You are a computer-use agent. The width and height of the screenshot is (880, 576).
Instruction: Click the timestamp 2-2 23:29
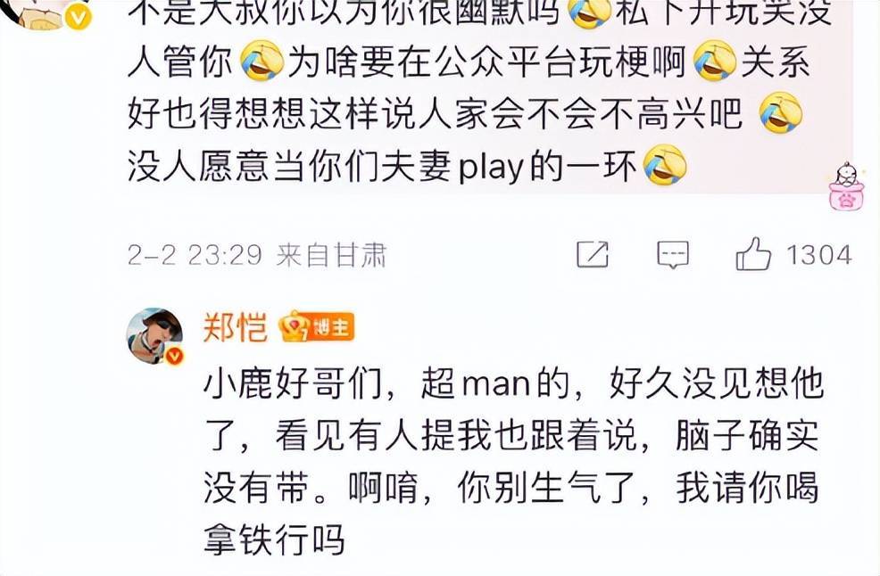tap(195, 255)
